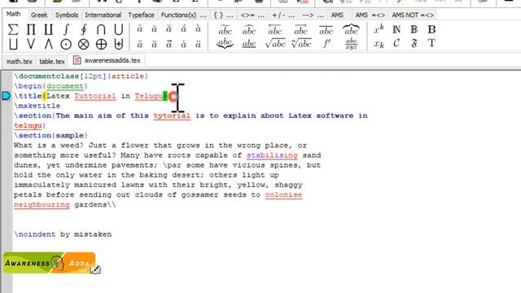This screenshot has width=521, height=293.
Task: Insert blackboard bold ℕ font
Action: (396, 29)
